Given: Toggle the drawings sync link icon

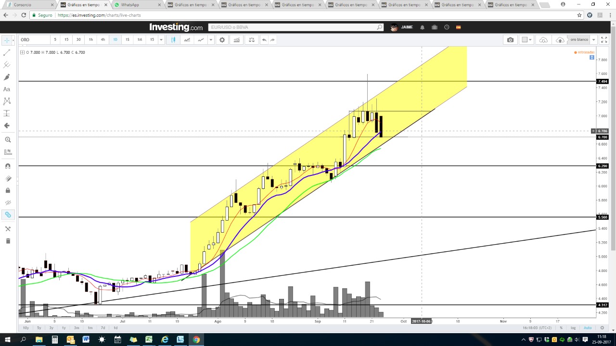Looking at the screenshot, I should coord(7,215).
